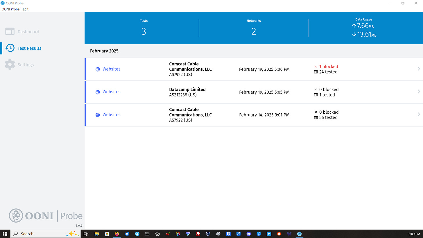Click '56 tested' text
Viewport: 423px width, 238px height.
[x=328, y=117]
